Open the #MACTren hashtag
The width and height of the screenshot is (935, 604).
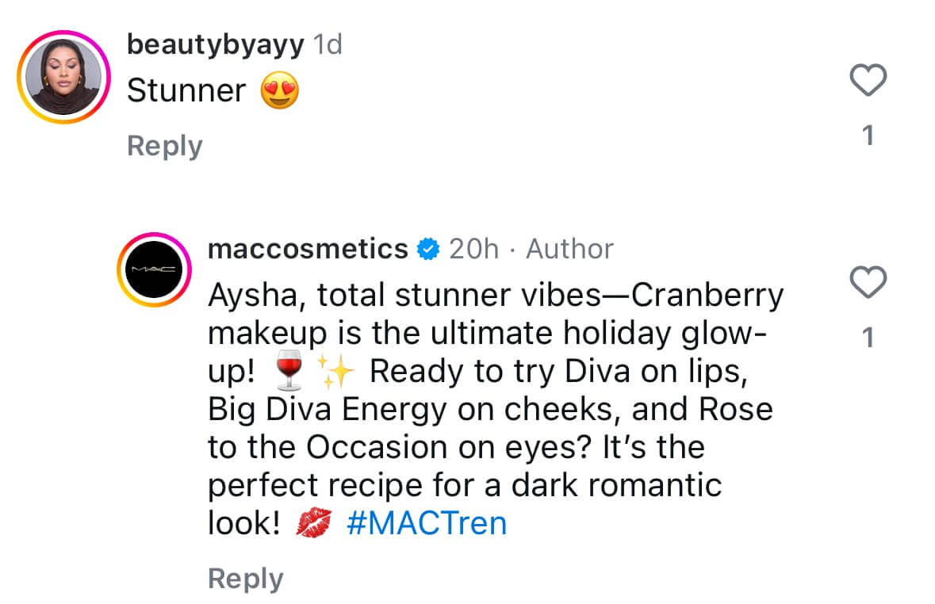(427, 524)
